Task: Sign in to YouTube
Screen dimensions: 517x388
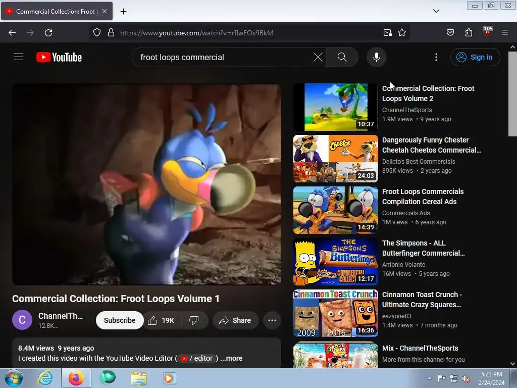Action: pyautogui.click(x=475, y=57)
